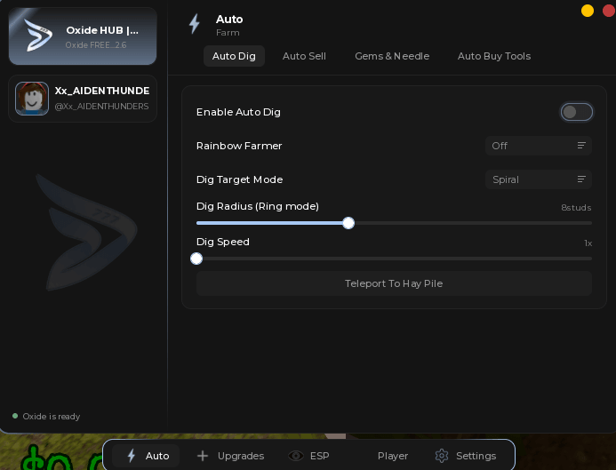Click the Dig Radius slider handle
This screenshot has height=470, width=616.
point(348,223)
